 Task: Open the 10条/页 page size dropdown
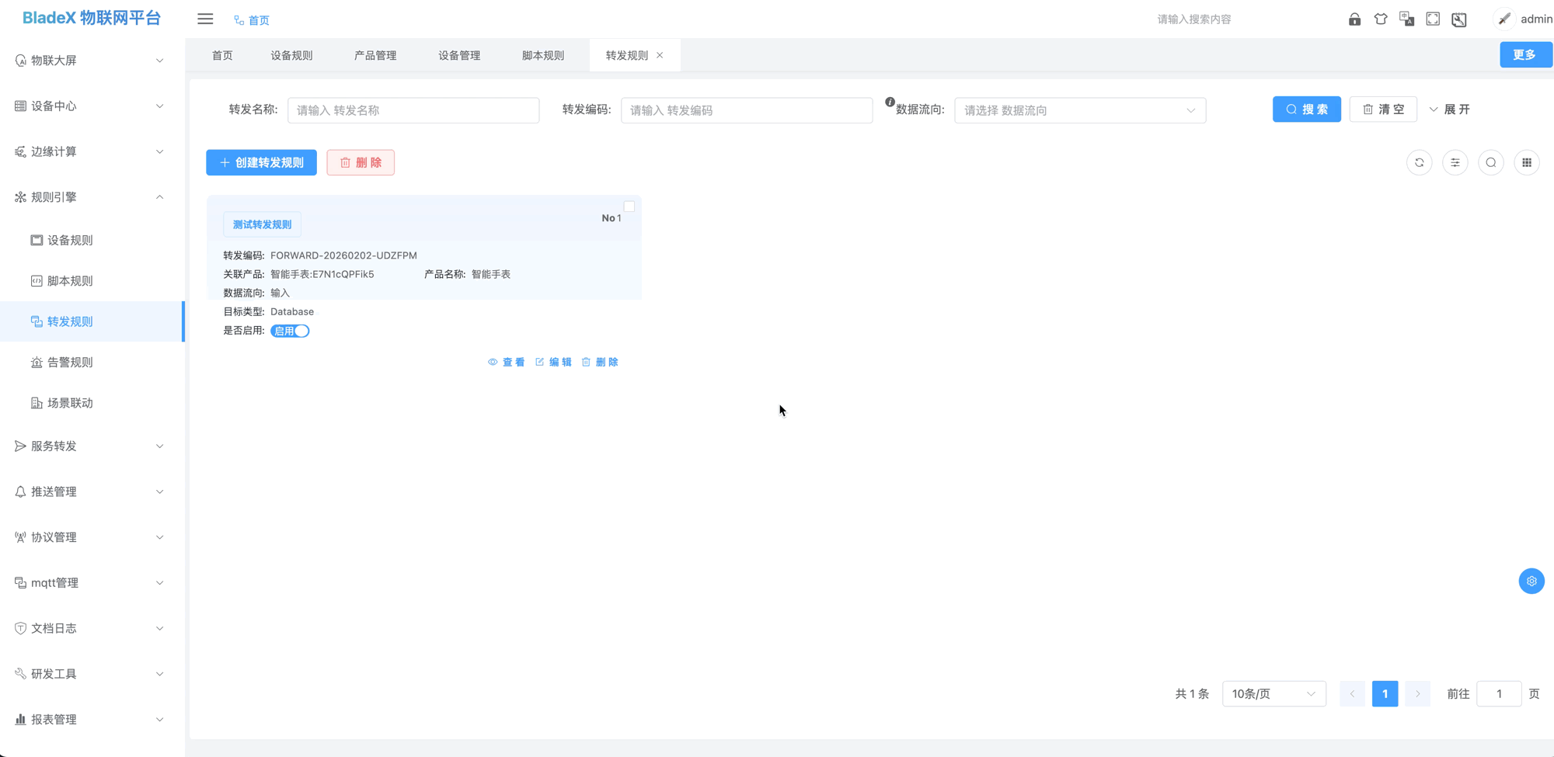coord(1274,693)
